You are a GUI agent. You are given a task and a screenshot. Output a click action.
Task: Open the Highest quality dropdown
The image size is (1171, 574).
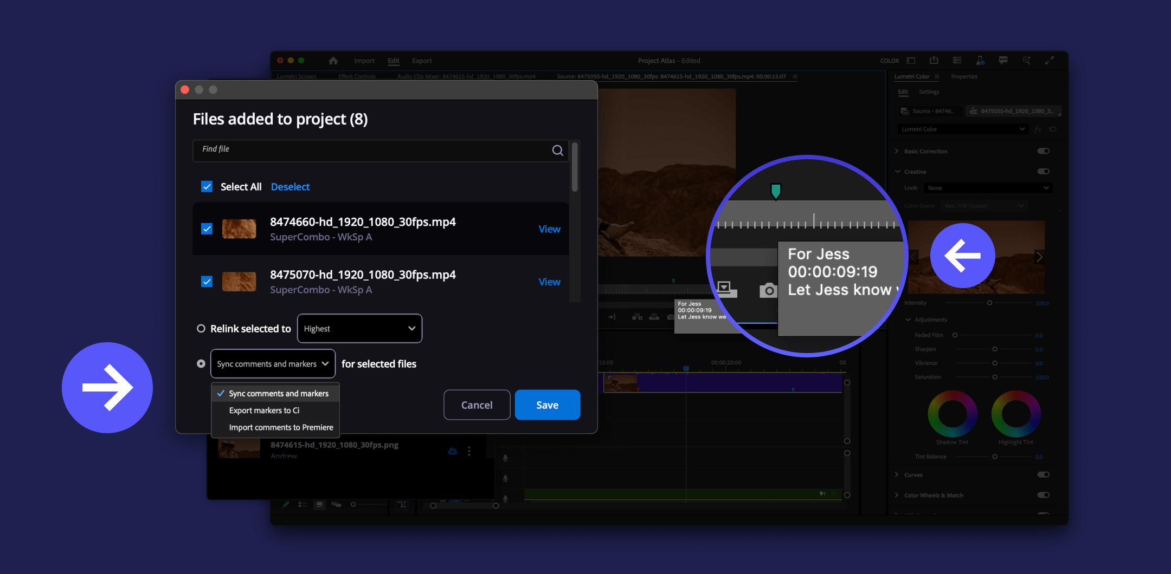[359, 329]
